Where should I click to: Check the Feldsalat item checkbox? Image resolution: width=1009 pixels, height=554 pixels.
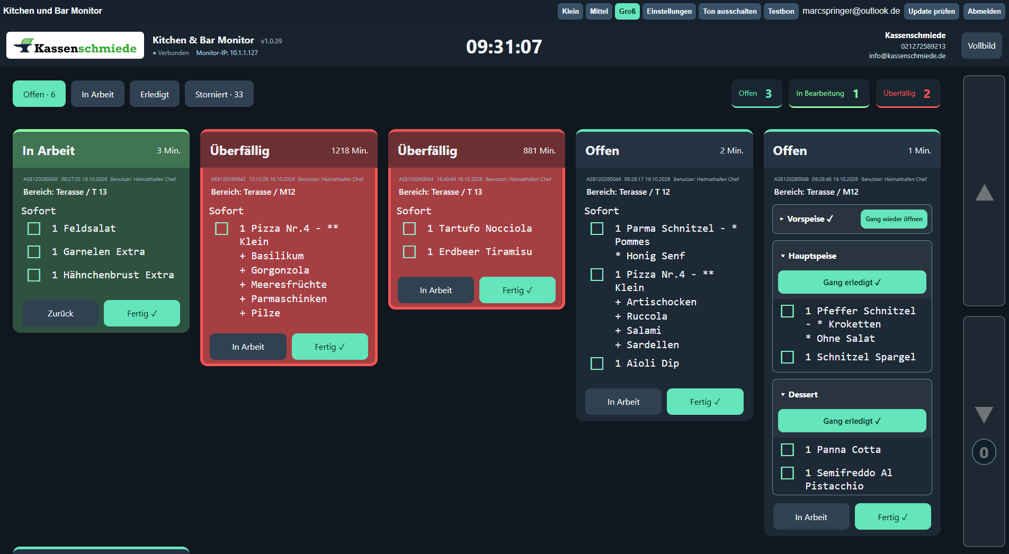34,229
